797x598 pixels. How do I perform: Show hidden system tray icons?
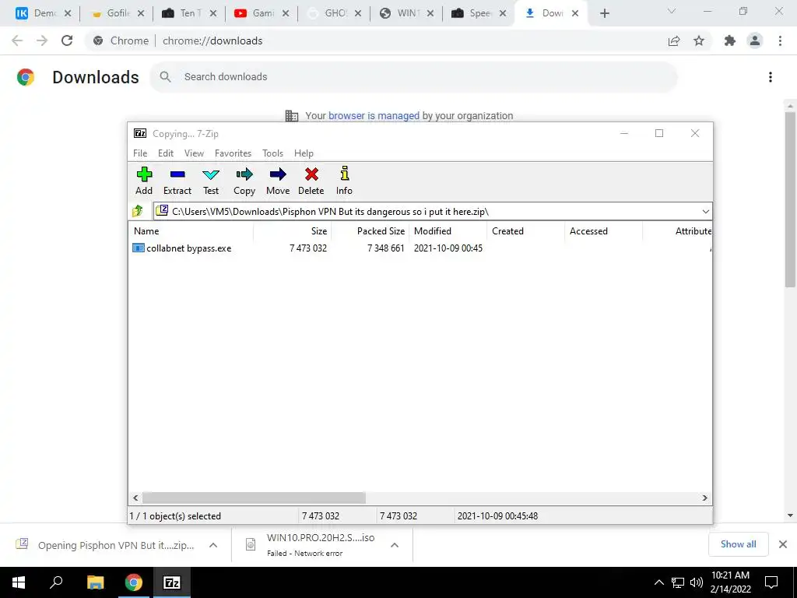658,582
